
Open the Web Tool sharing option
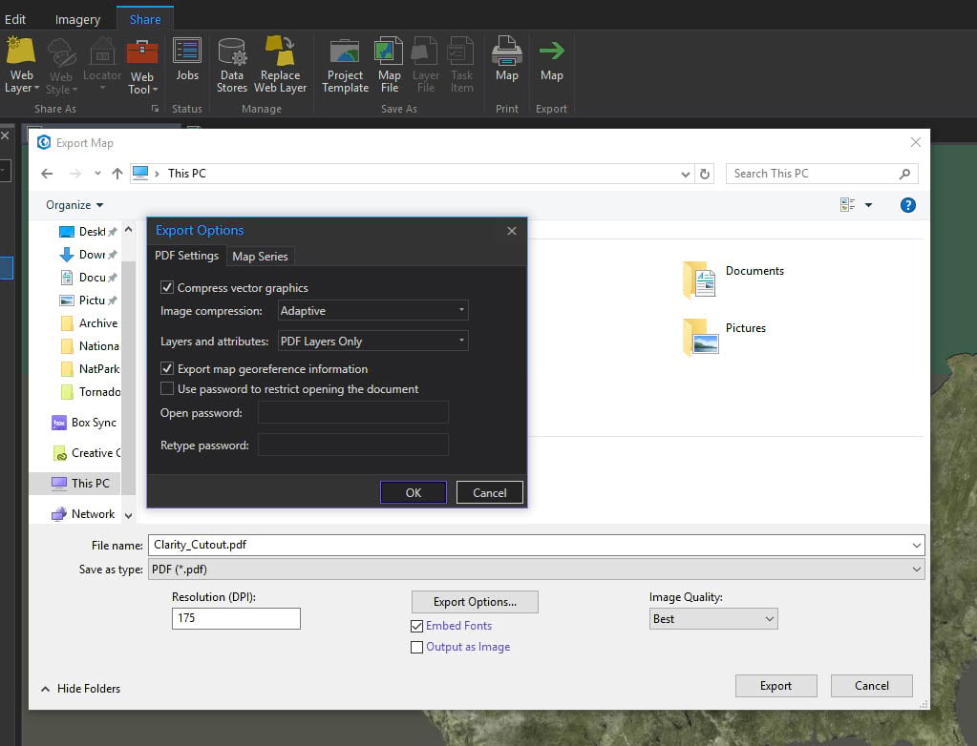coord(142,67)
